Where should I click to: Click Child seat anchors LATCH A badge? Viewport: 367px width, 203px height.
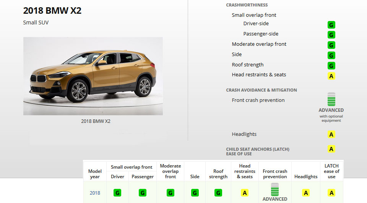(331, 149)
